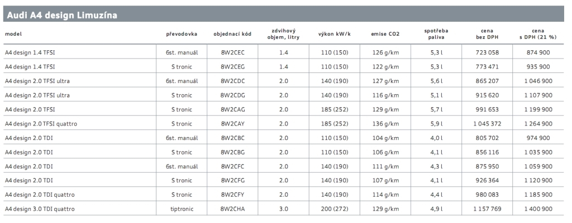The width and height of the screenshot is (572, 223).
Task: Click the 'spotřeba paliva' column header
Action: (x=436, y=34)
